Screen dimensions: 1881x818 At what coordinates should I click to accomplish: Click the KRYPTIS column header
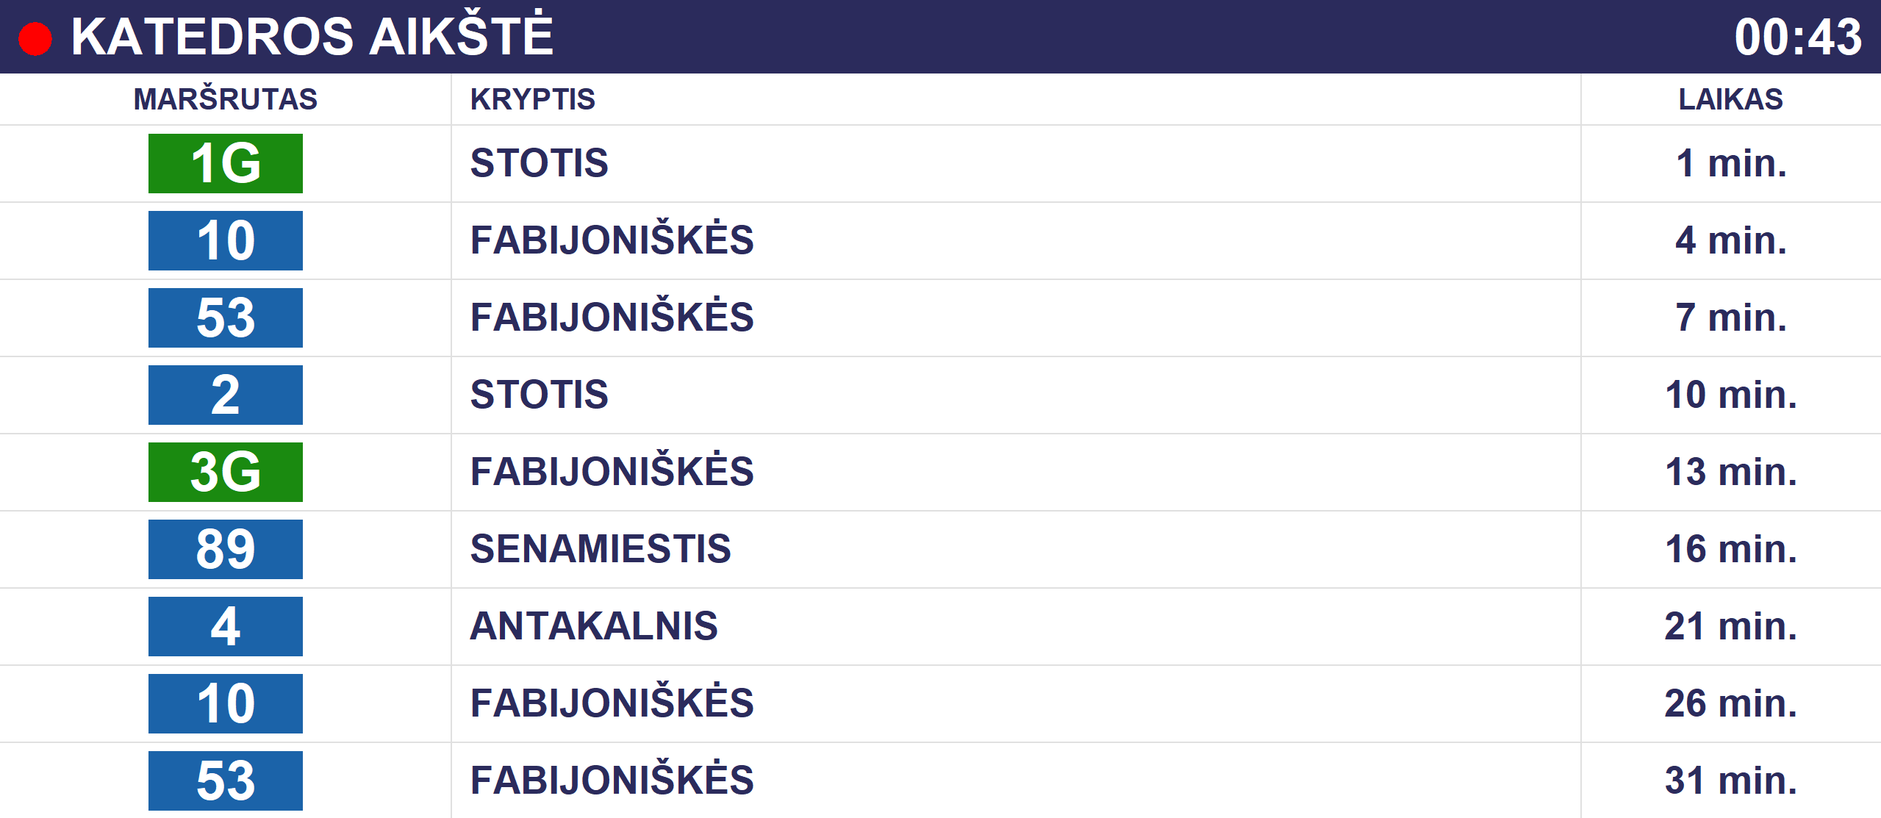coord(533,99)
